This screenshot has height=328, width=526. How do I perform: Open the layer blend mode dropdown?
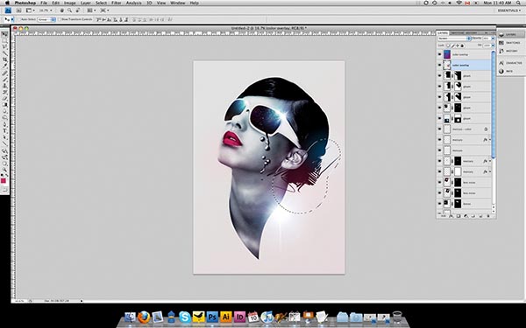pos(454,38)
